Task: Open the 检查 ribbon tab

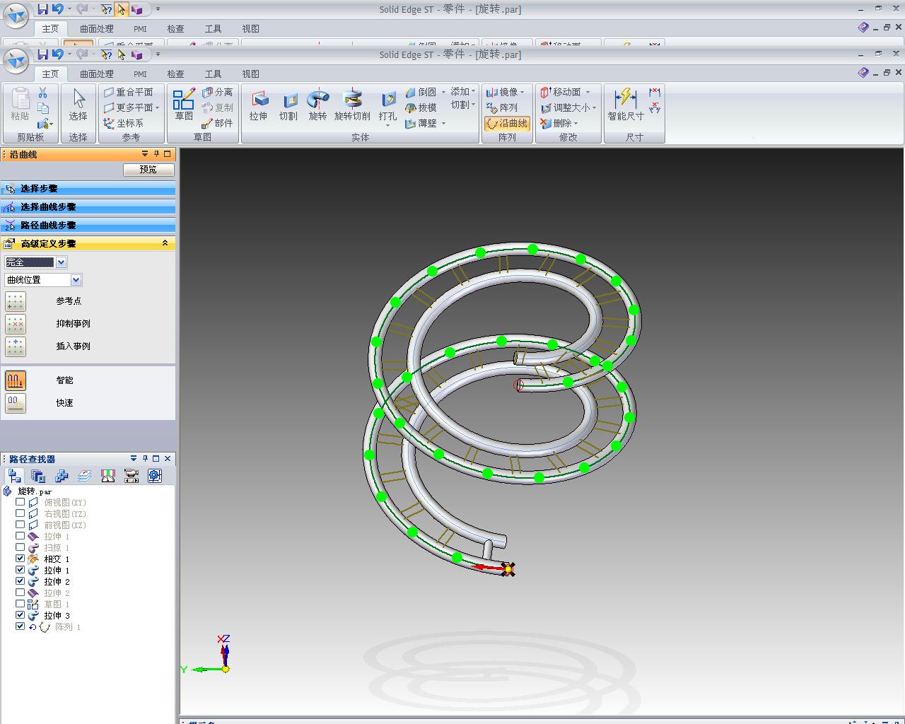Action: tap(175, 74)
